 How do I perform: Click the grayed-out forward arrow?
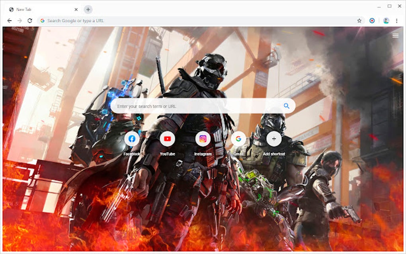click(x=19, y=20)
